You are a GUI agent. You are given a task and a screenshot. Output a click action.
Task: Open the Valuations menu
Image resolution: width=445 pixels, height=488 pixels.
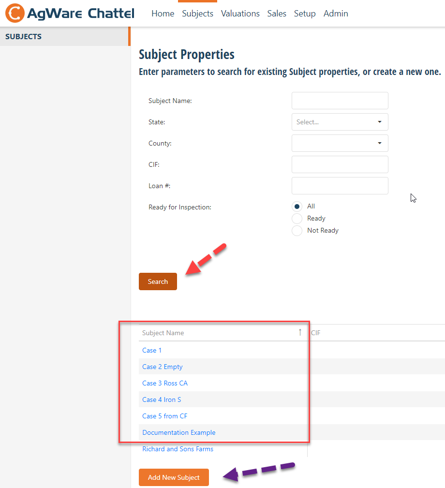coord(240,14)
